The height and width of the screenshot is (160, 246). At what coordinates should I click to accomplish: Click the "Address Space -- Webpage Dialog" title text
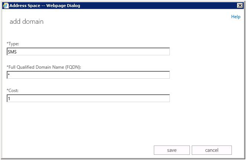(45, 6)
